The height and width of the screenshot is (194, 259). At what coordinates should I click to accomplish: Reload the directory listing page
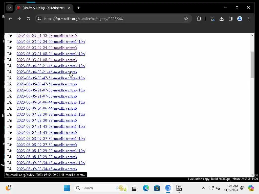(x=28, y=19)
